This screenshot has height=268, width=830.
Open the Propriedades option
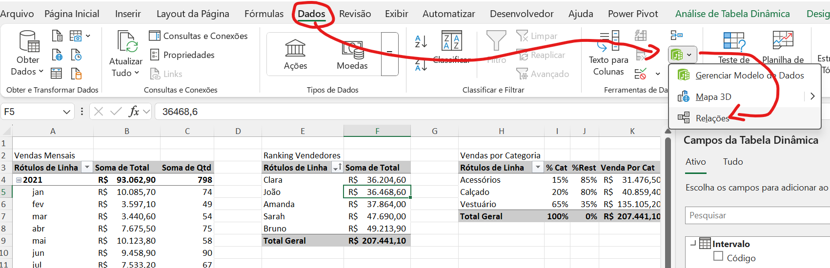coord(182,55)
